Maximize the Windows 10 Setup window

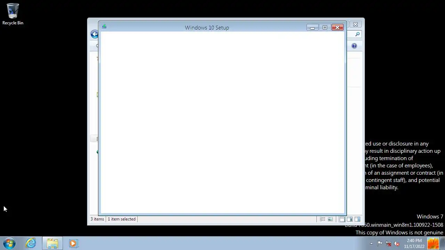point(325,27)
